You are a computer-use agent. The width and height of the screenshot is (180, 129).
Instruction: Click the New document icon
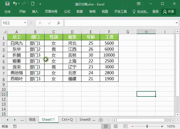click(32, 4)
